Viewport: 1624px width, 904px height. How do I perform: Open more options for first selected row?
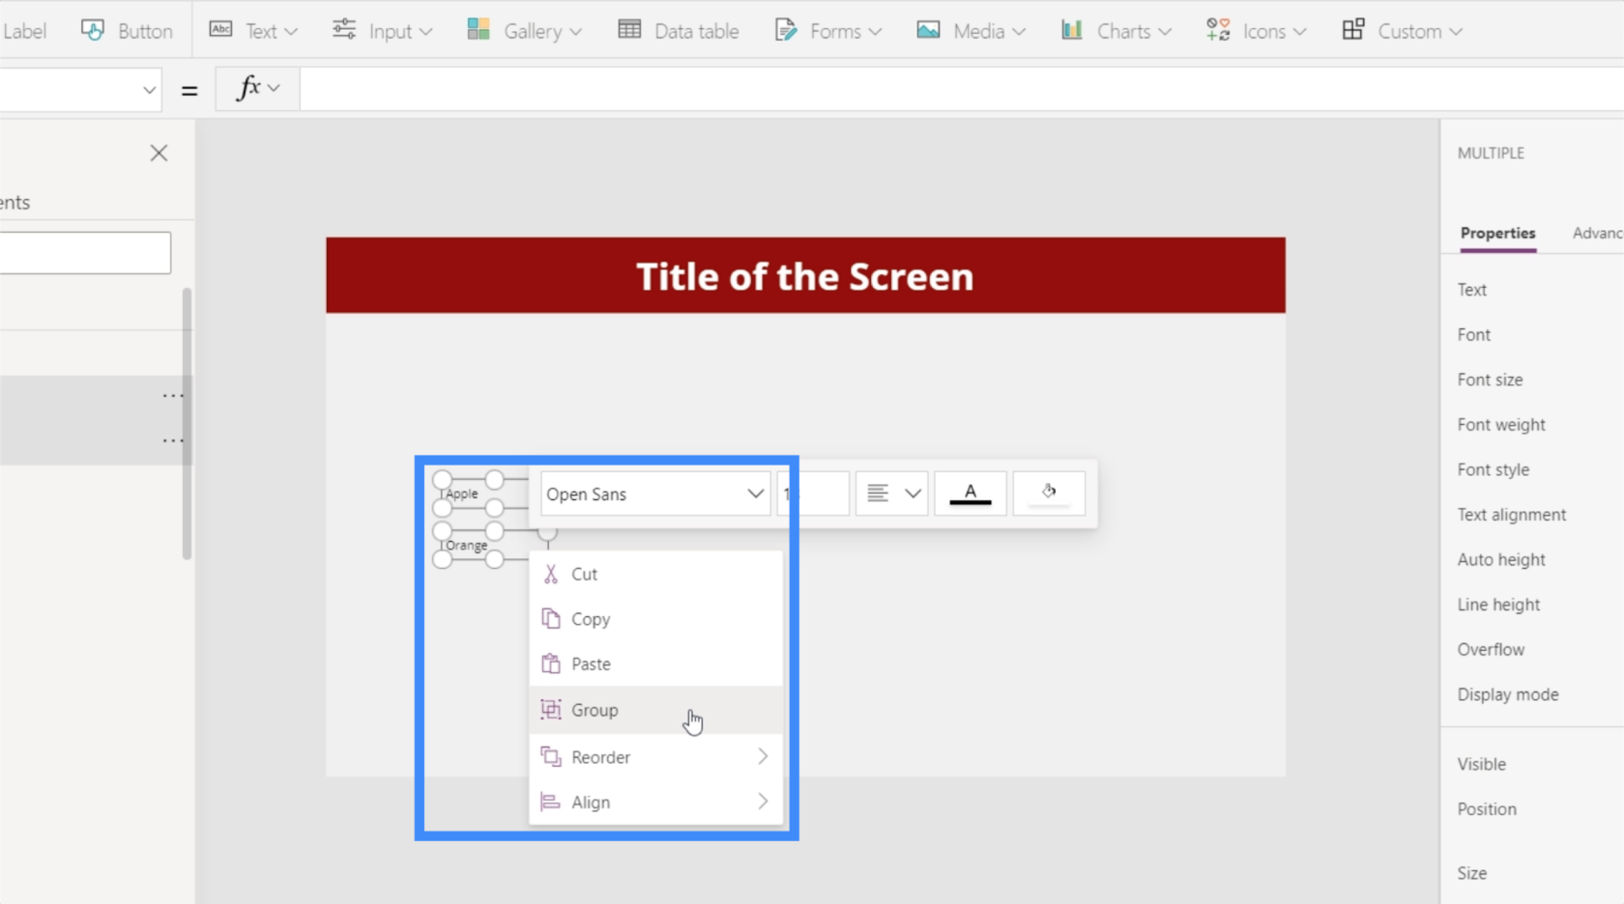(x=172, y=396)
